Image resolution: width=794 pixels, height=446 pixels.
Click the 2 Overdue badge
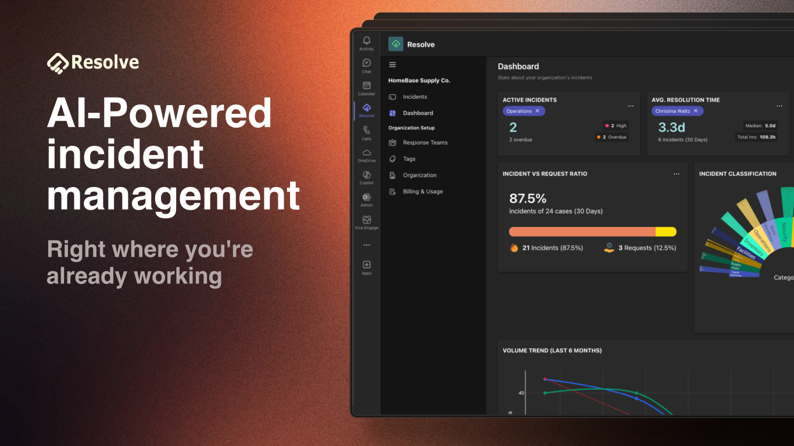coord(611,137)
